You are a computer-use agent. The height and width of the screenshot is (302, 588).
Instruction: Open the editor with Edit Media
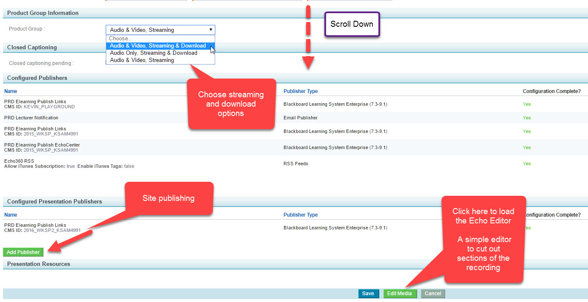(x=399, y=294)
